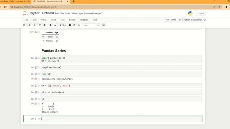
Task: Click the s2 = pd.Series(ex) cell
Action: point(121,92)
